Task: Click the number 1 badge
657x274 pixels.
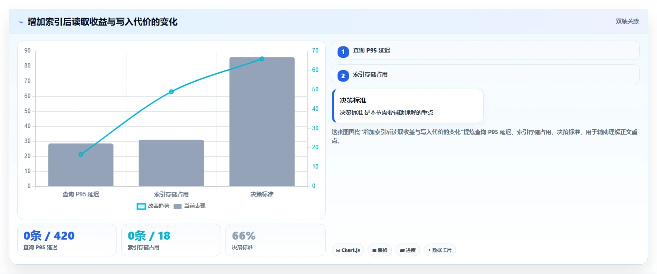Action: [x=343, y=52]
